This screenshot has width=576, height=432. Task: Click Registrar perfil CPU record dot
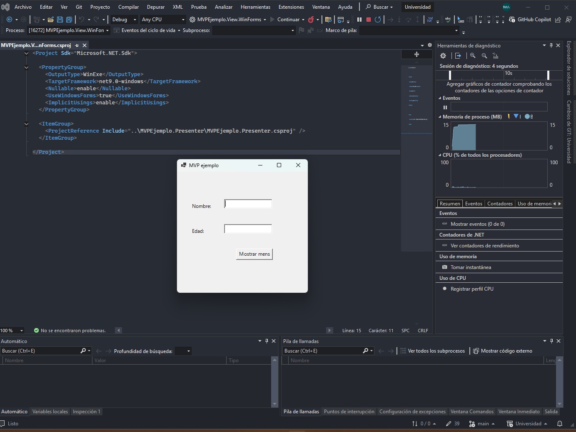(444, 289)
